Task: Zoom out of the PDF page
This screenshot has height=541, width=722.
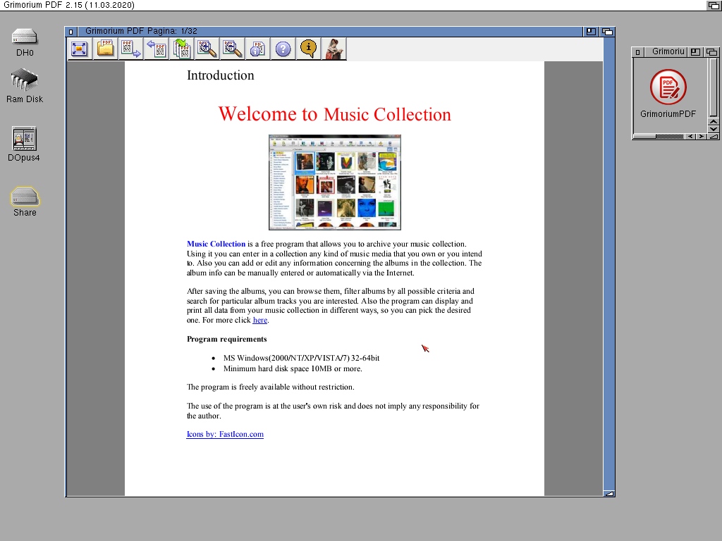Action: [x=232, y=49]
